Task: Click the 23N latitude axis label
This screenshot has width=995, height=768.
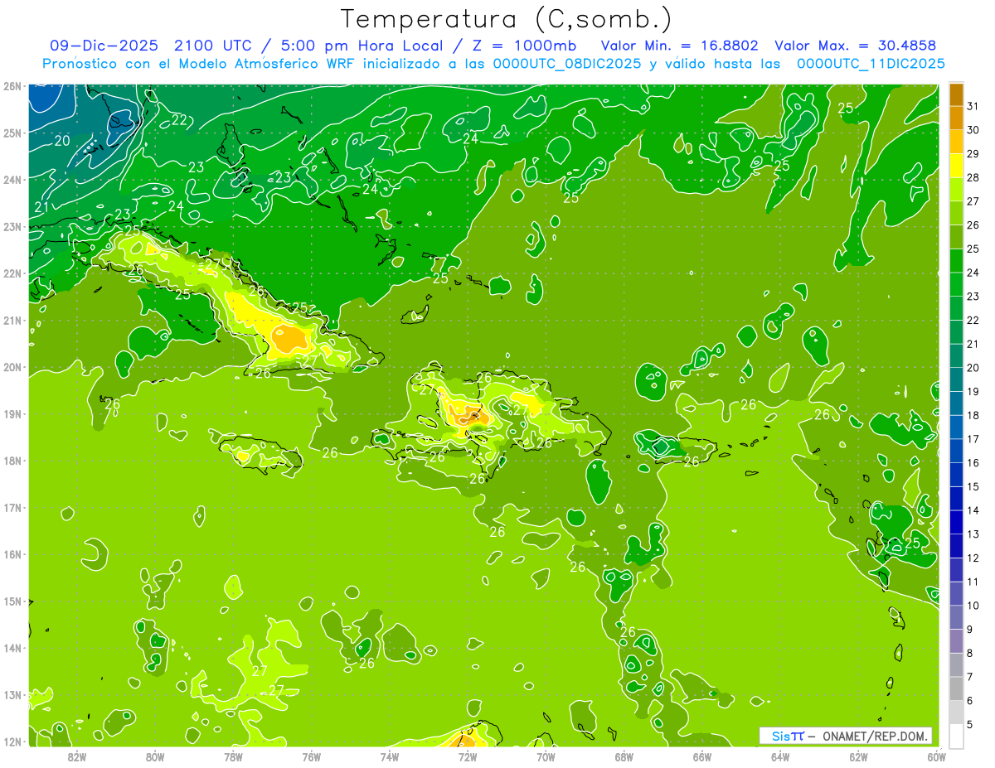Action: [12, 226]
